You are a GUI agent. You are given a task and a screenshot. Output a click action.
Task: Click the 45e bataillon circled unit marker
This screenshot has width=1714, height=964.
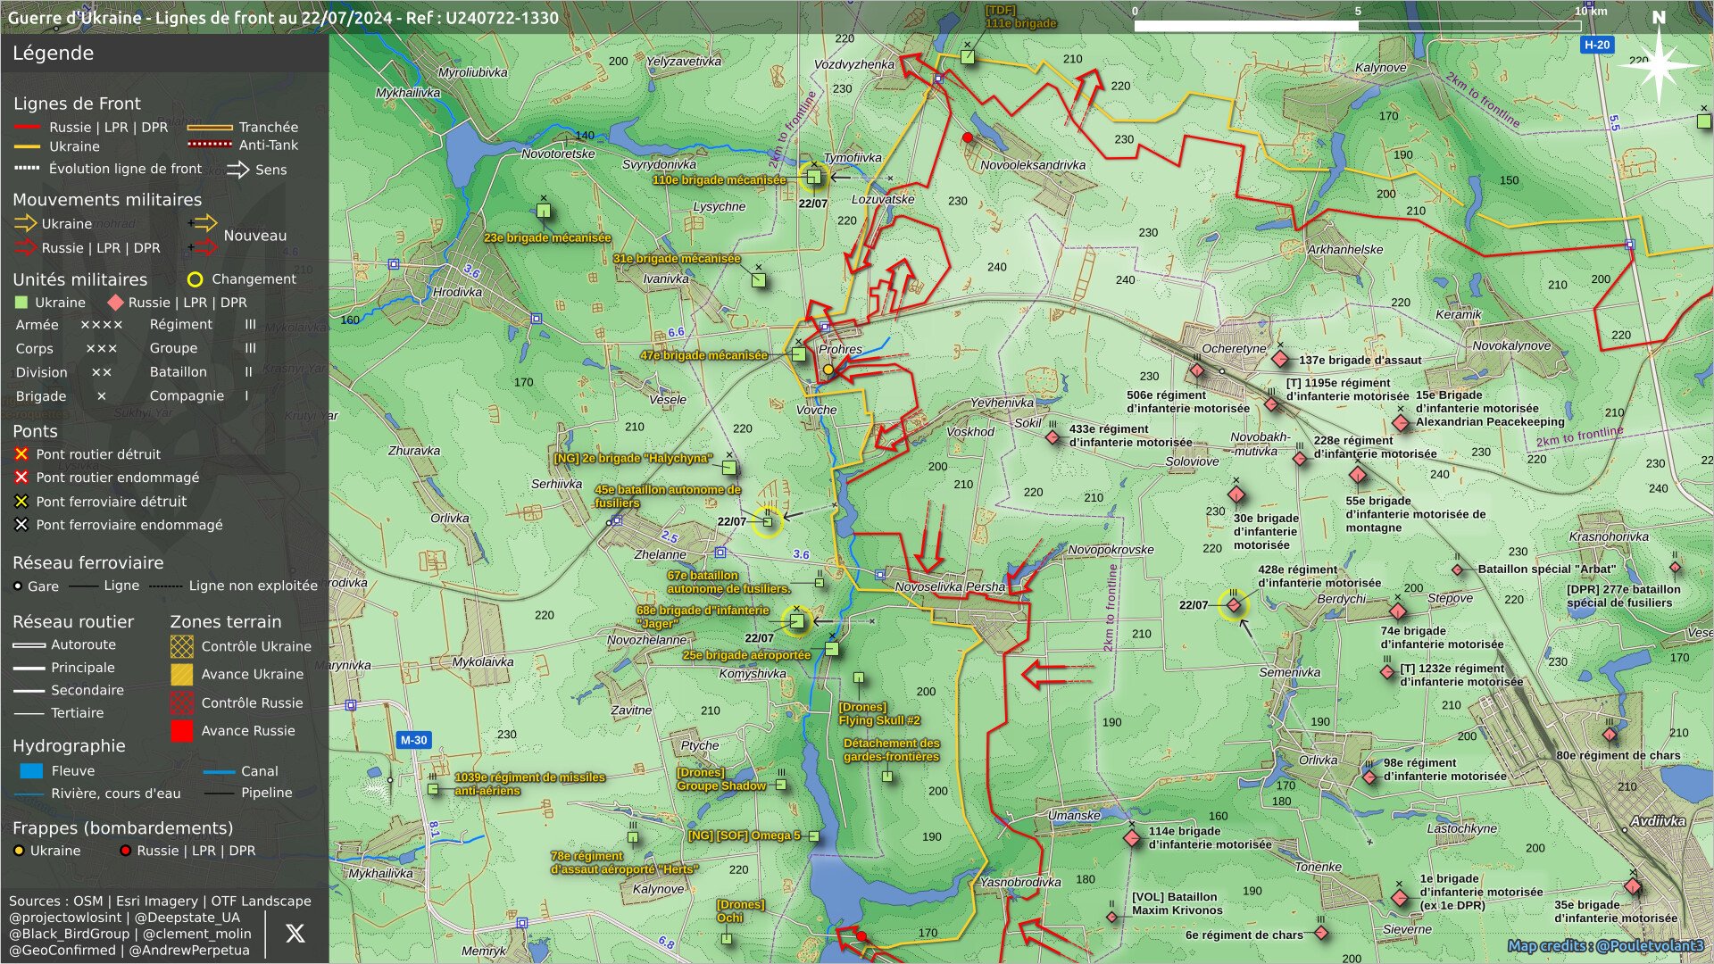tap(767, 521)
